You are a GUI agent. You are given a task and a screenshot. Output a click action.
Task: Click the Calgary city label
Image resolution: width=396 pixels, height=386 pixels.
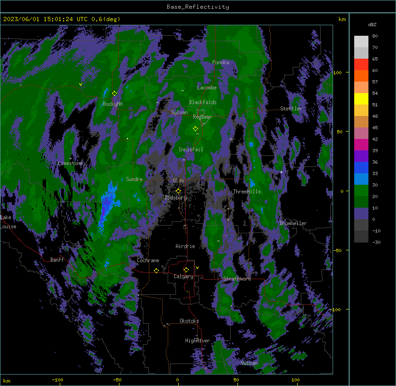point(183,276)
